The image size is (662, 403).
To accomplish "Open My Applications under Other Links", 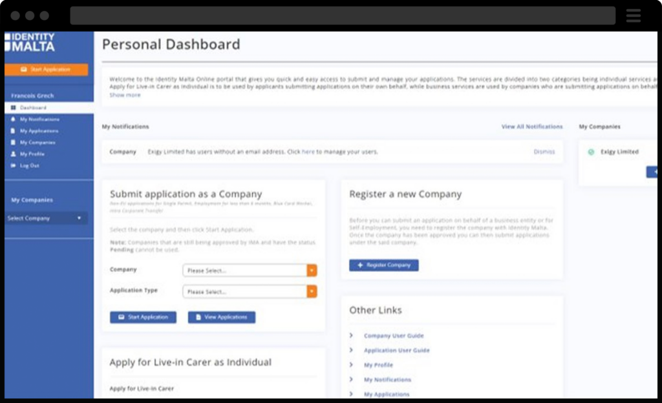I will [387, 395].
